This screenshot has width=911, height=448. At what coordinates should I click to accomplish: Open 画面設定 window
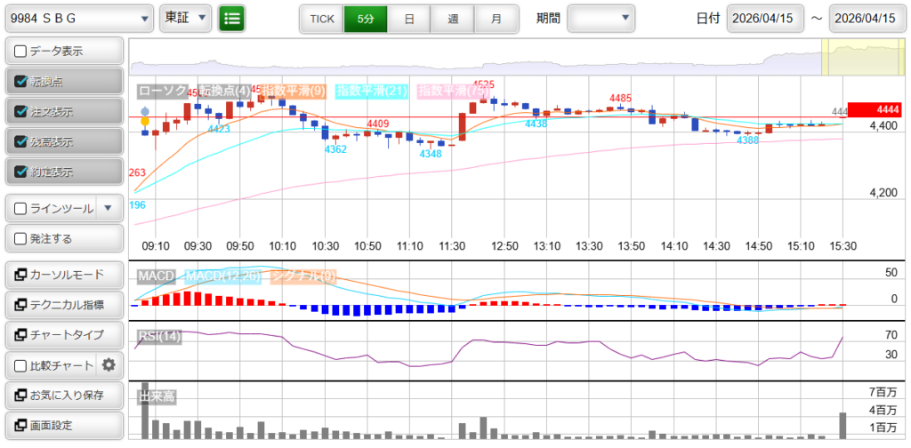point(63,425)
